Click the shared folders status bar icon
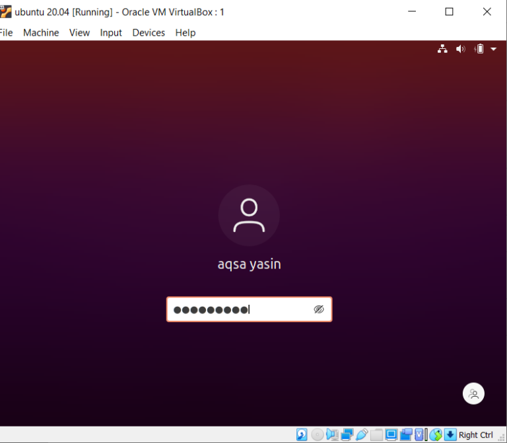This screenshot has width=507, height=443. [376, 434]
